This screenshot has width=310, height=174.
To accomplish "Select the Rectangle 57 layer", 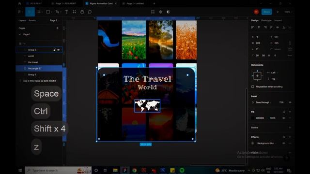I will click(x=39, y=69).
